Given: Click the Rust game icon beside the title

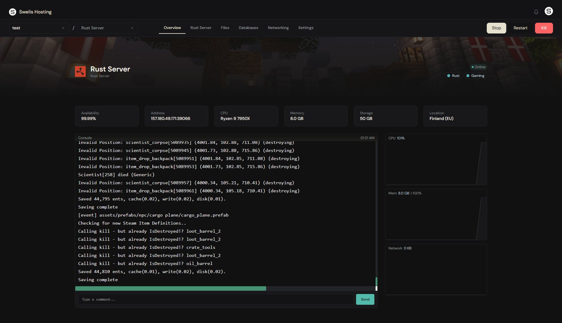Looking at the screenshot, I should (80, 71).
